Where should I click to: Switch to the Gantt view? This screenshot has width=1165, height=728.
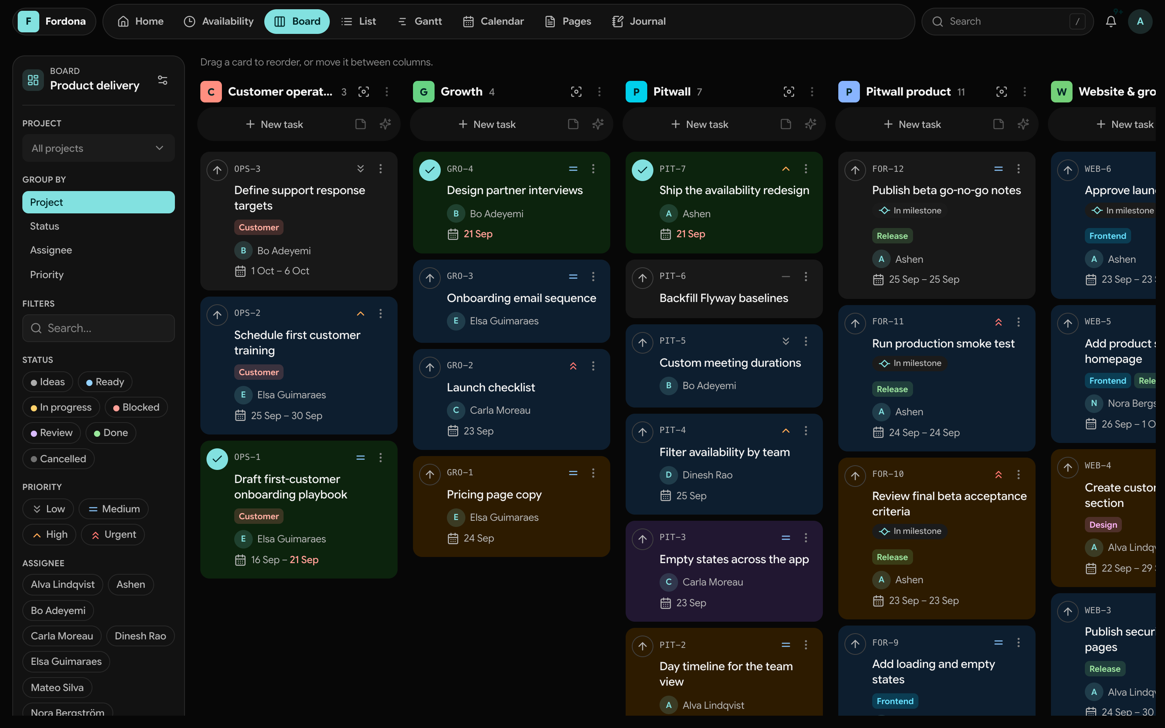tap(420, 21)
